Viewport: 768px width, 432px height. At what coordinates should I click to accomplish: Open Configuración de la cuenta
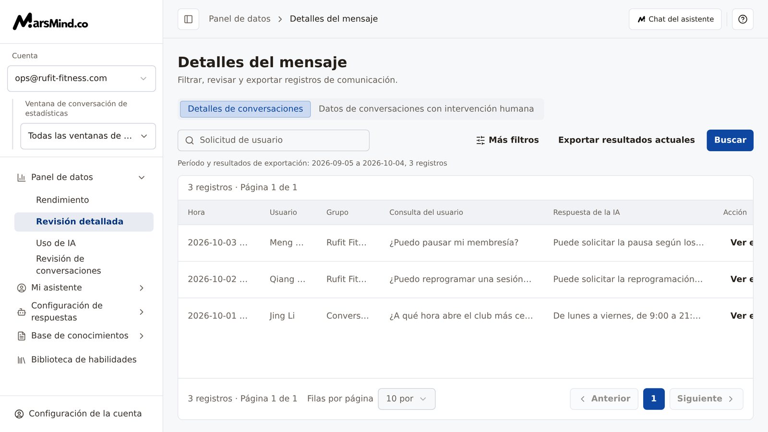pos(85,414)
